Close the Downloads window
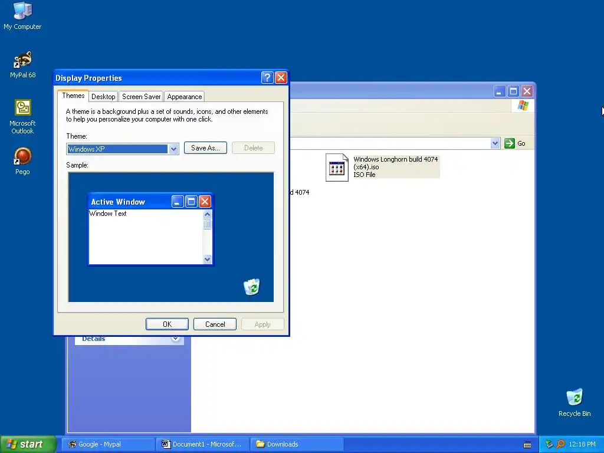604x453 pixels. (x=527, y=91)
